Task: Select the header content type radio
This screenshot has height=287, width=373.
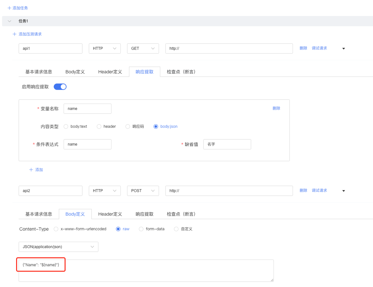Action: pos(99,126)
